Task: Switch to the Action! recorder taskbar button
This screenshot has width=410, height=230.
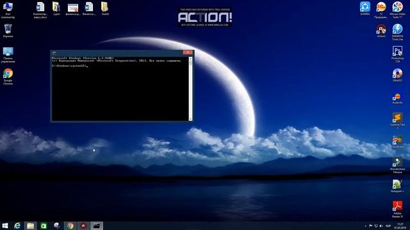Action: coord(83,226)
